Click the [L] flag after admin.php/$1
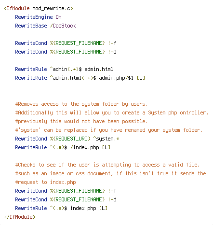This screenshot has width=213, height=225. [141, 78]
